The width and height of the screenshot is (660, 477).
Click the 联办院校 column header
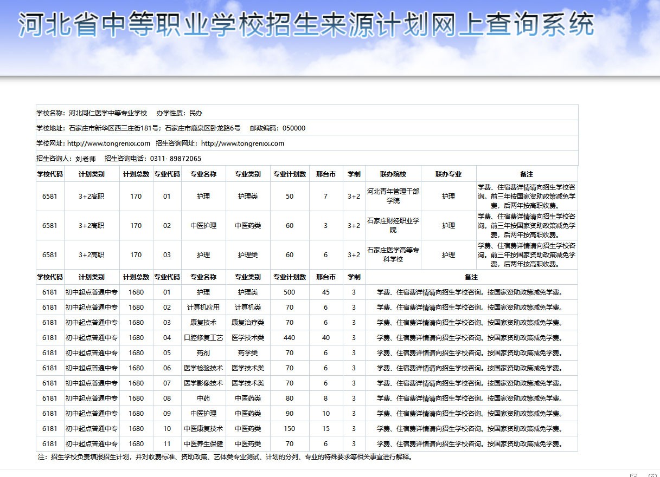[393, 174]
